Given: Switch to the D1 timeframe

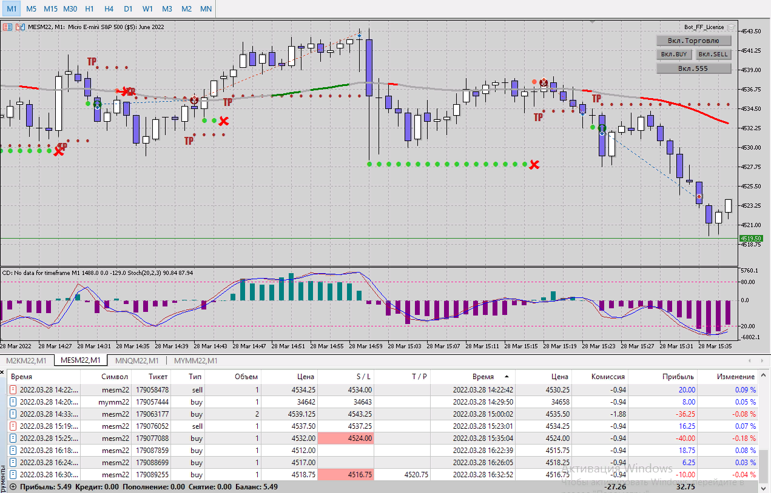Looking at the screenshot, I should tap(128, 8).
